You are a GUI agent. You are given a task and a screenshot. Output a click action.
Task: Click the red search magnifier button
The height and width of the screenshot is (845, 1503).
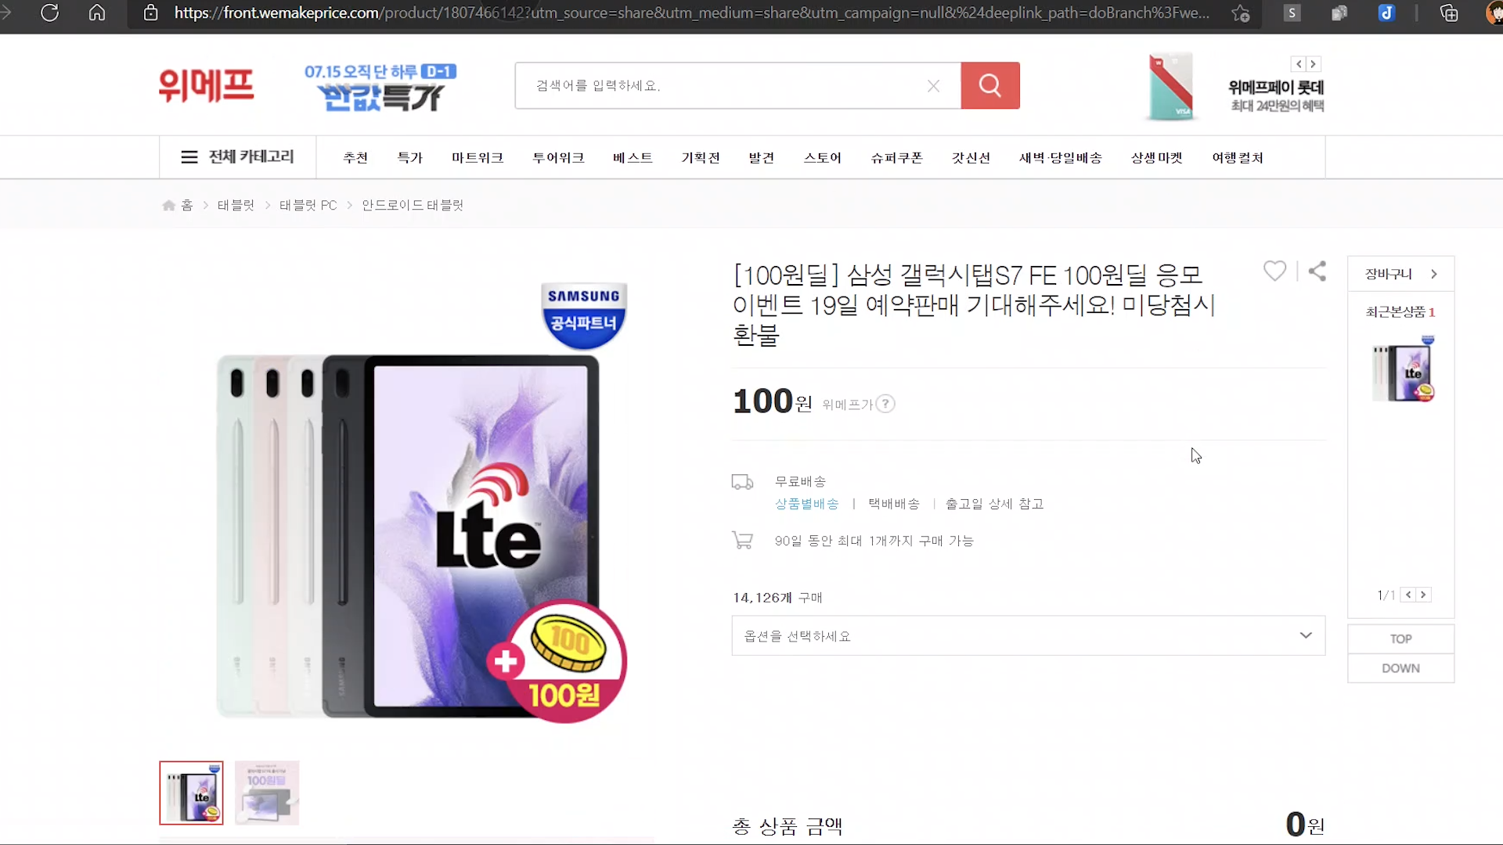click(989, 85)
